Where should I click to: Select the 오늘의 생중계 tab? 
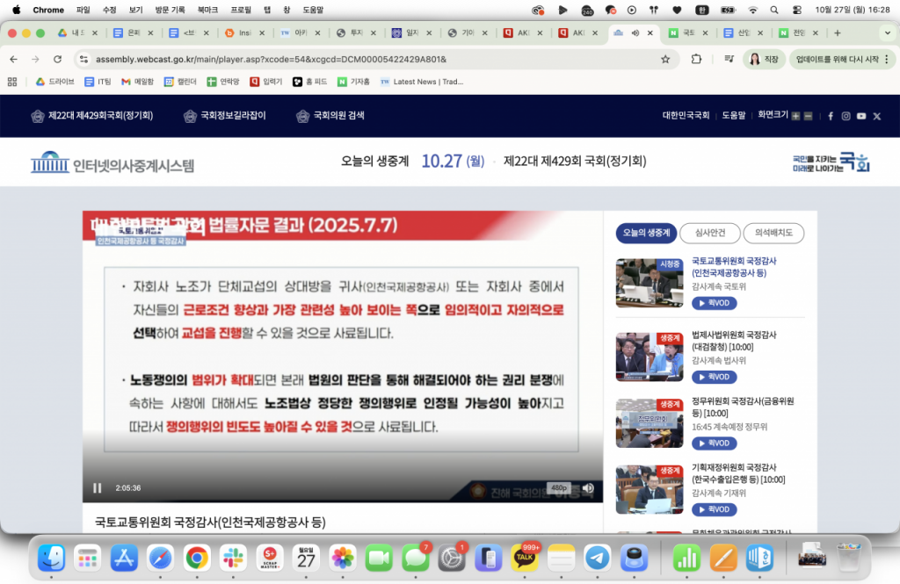coord(646,233)
